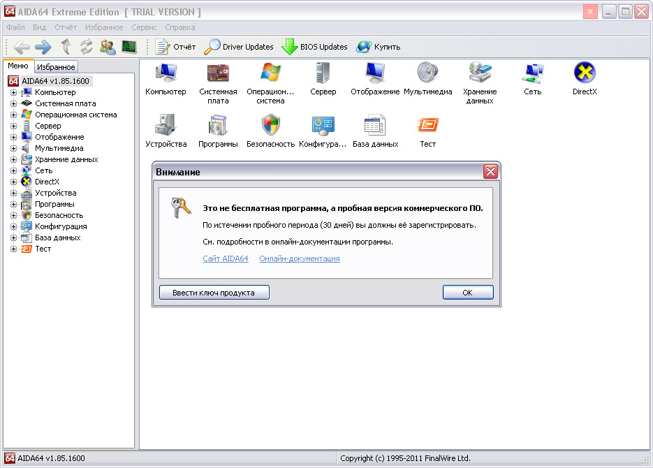
Task: Open the Сеть icon in the main pane
Action: click(533, 79)
